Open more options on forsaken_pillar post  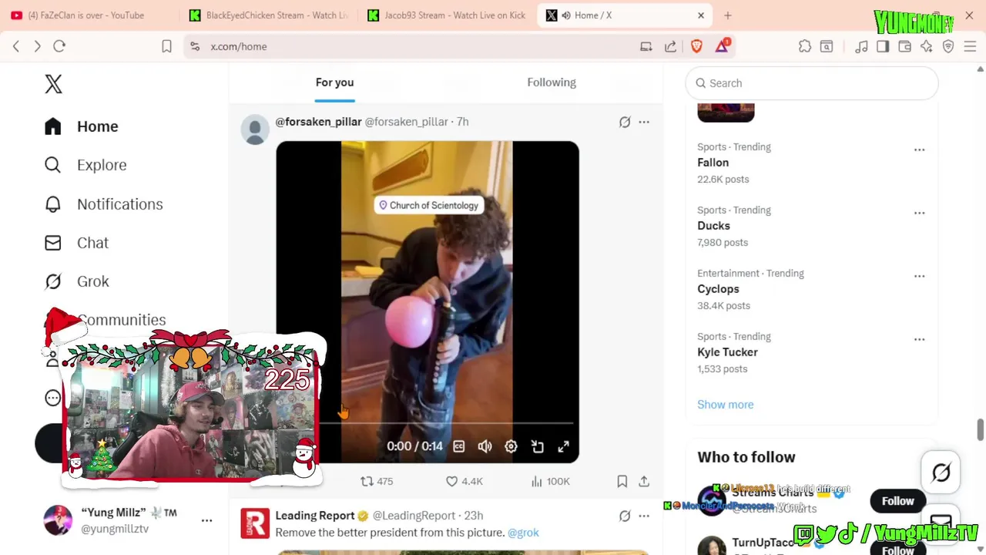click(644, 122)
